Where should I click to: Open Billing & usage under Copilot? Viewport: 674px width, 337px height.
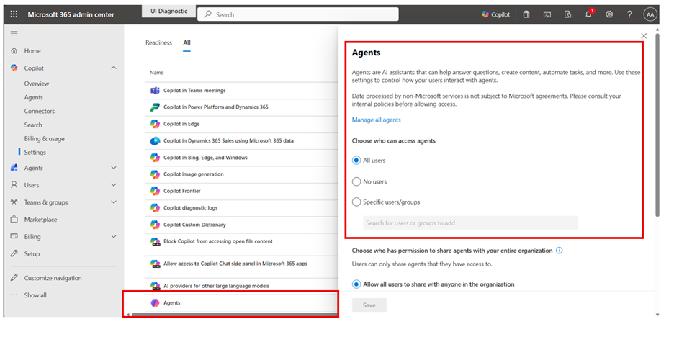44,138
